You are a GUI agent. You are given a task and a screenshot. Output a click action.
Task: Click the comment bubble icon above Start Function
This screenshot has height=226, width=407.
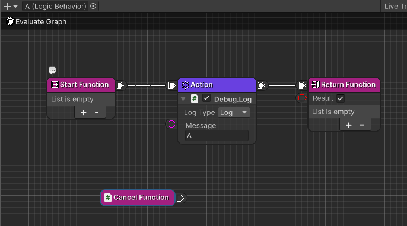[x=52, y=70]
